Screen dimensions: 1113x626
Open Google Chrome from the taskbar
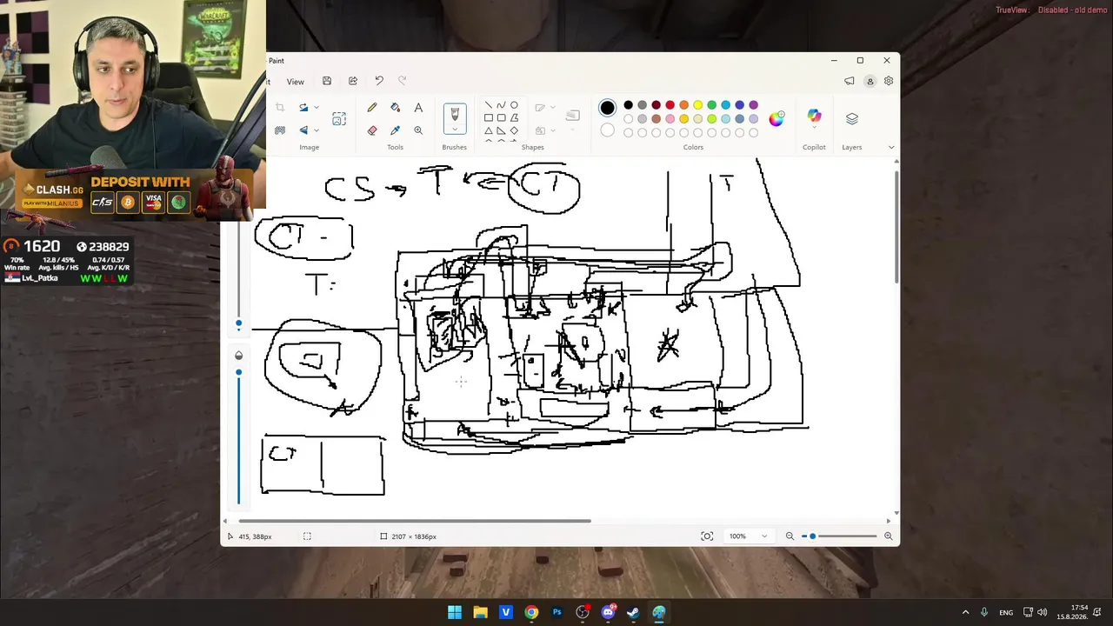click(x=531, y=612)
